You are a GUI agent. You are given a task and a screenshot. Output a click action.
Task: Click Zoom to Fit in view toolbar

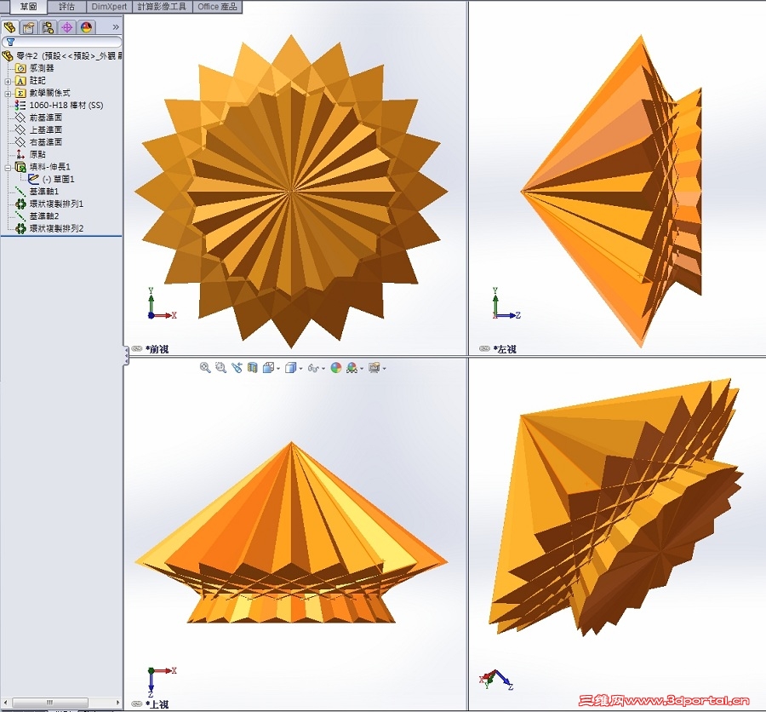(205, 368)
